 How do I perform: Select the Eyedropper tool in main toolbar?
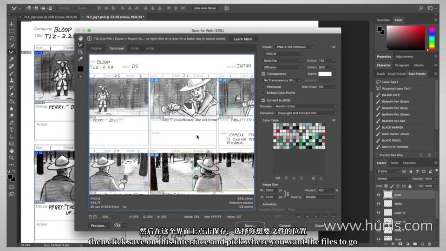[x=11, y=59]
